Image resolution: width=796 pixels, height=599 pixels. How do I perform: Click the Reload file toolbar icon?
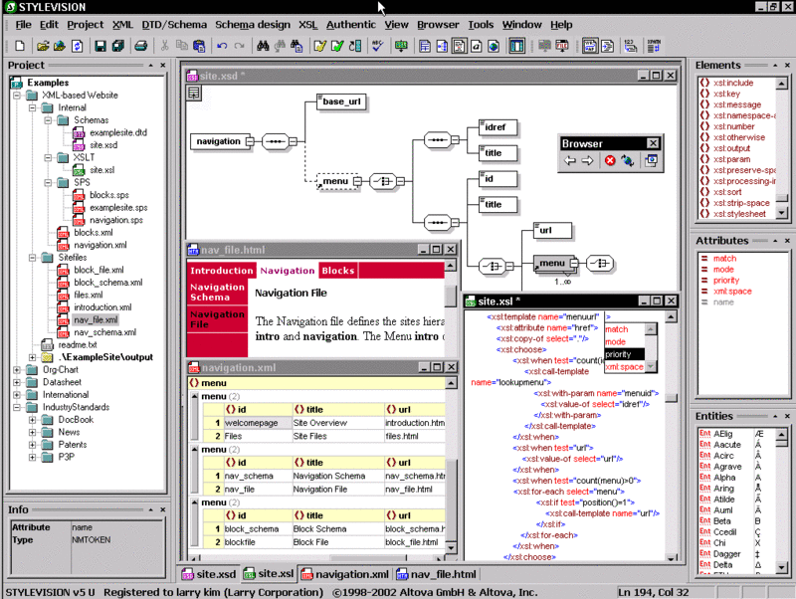click(78, 46)
